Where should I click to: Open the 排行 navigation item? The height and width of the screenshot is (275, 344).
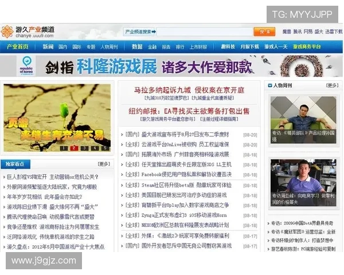click(x=180, y=47)
